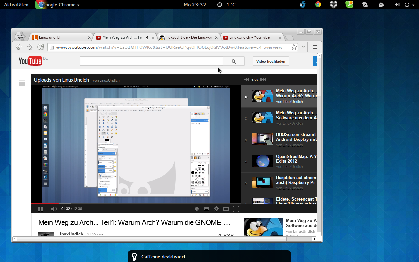Close the Mein Weg zu Arch tab
The height and width of the screenshot is (262, 419).
pyautogui.click(x=153, y=38)
